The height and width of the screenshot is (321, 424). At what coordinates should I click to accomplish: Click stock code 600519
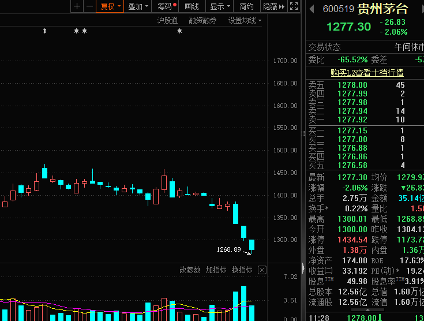(x=338, y=9)
